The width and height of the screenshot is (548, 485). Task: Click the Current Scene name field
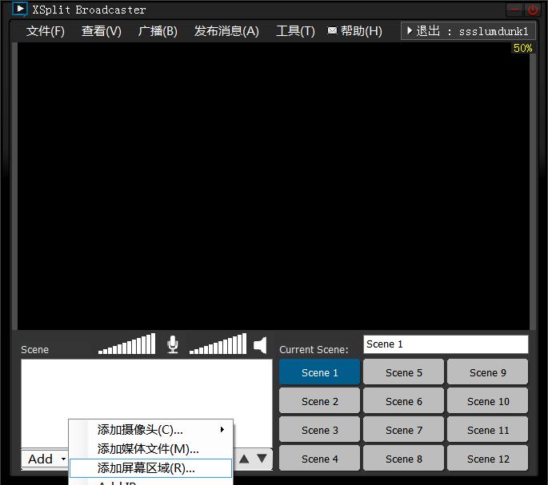pyautogui.click(x=446, y=344)
